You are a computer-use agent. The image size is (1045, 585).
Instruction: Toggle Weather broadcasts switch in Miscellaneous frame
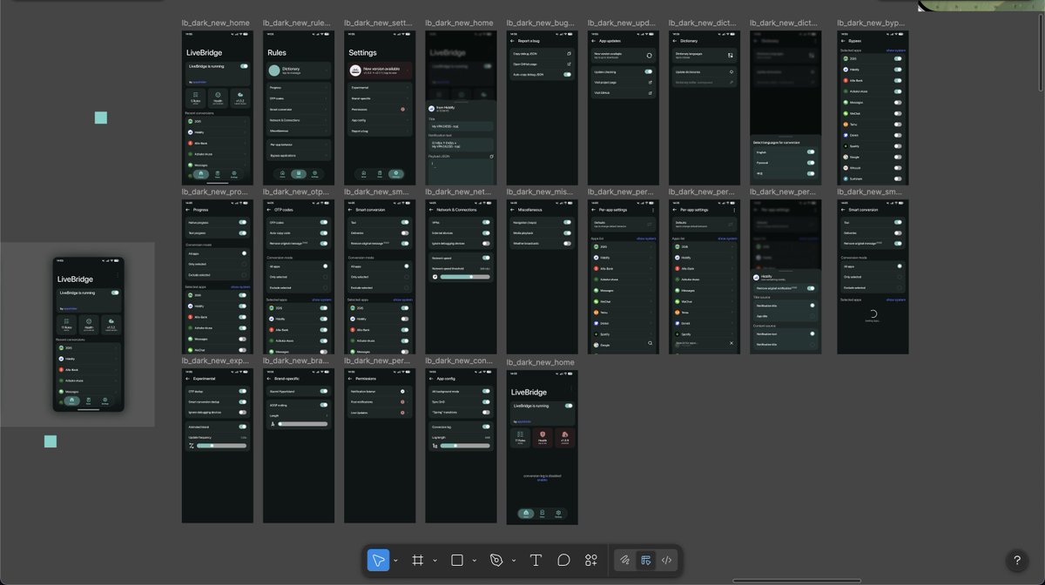click(568, 244)
